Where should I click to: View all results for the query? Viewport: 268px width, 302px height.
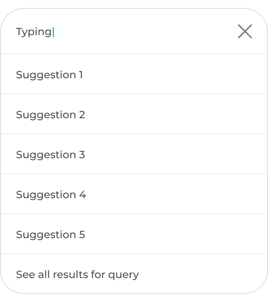pyautogui.click(x=77, y=275)
